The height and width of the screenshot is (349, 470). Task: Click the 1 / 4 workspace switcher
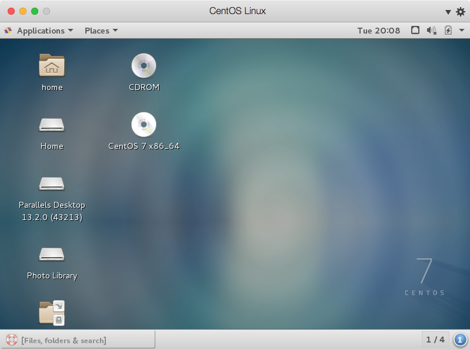tap(435, 340)
